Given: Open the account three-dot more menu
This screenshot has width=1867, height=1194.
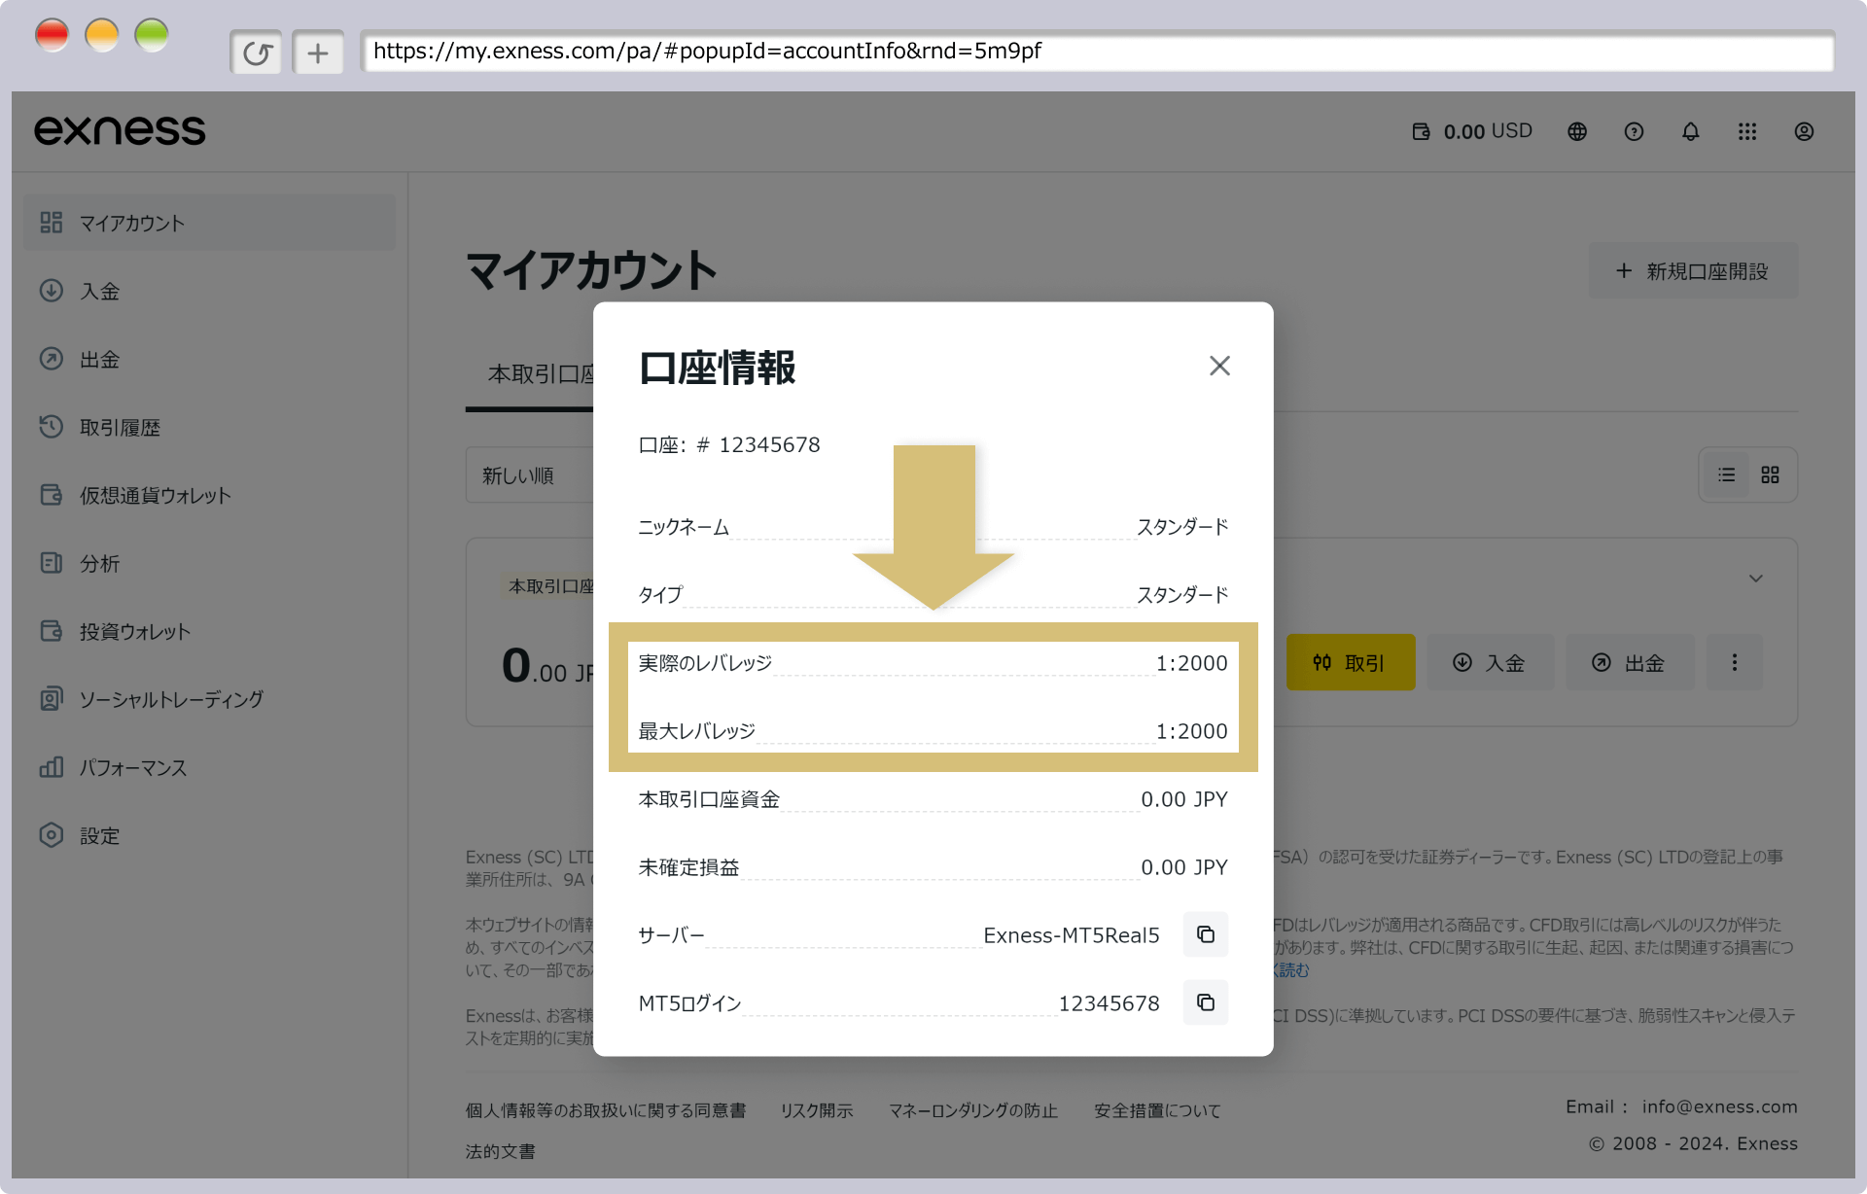Looking at the screenshot, I should (1734, 662).
